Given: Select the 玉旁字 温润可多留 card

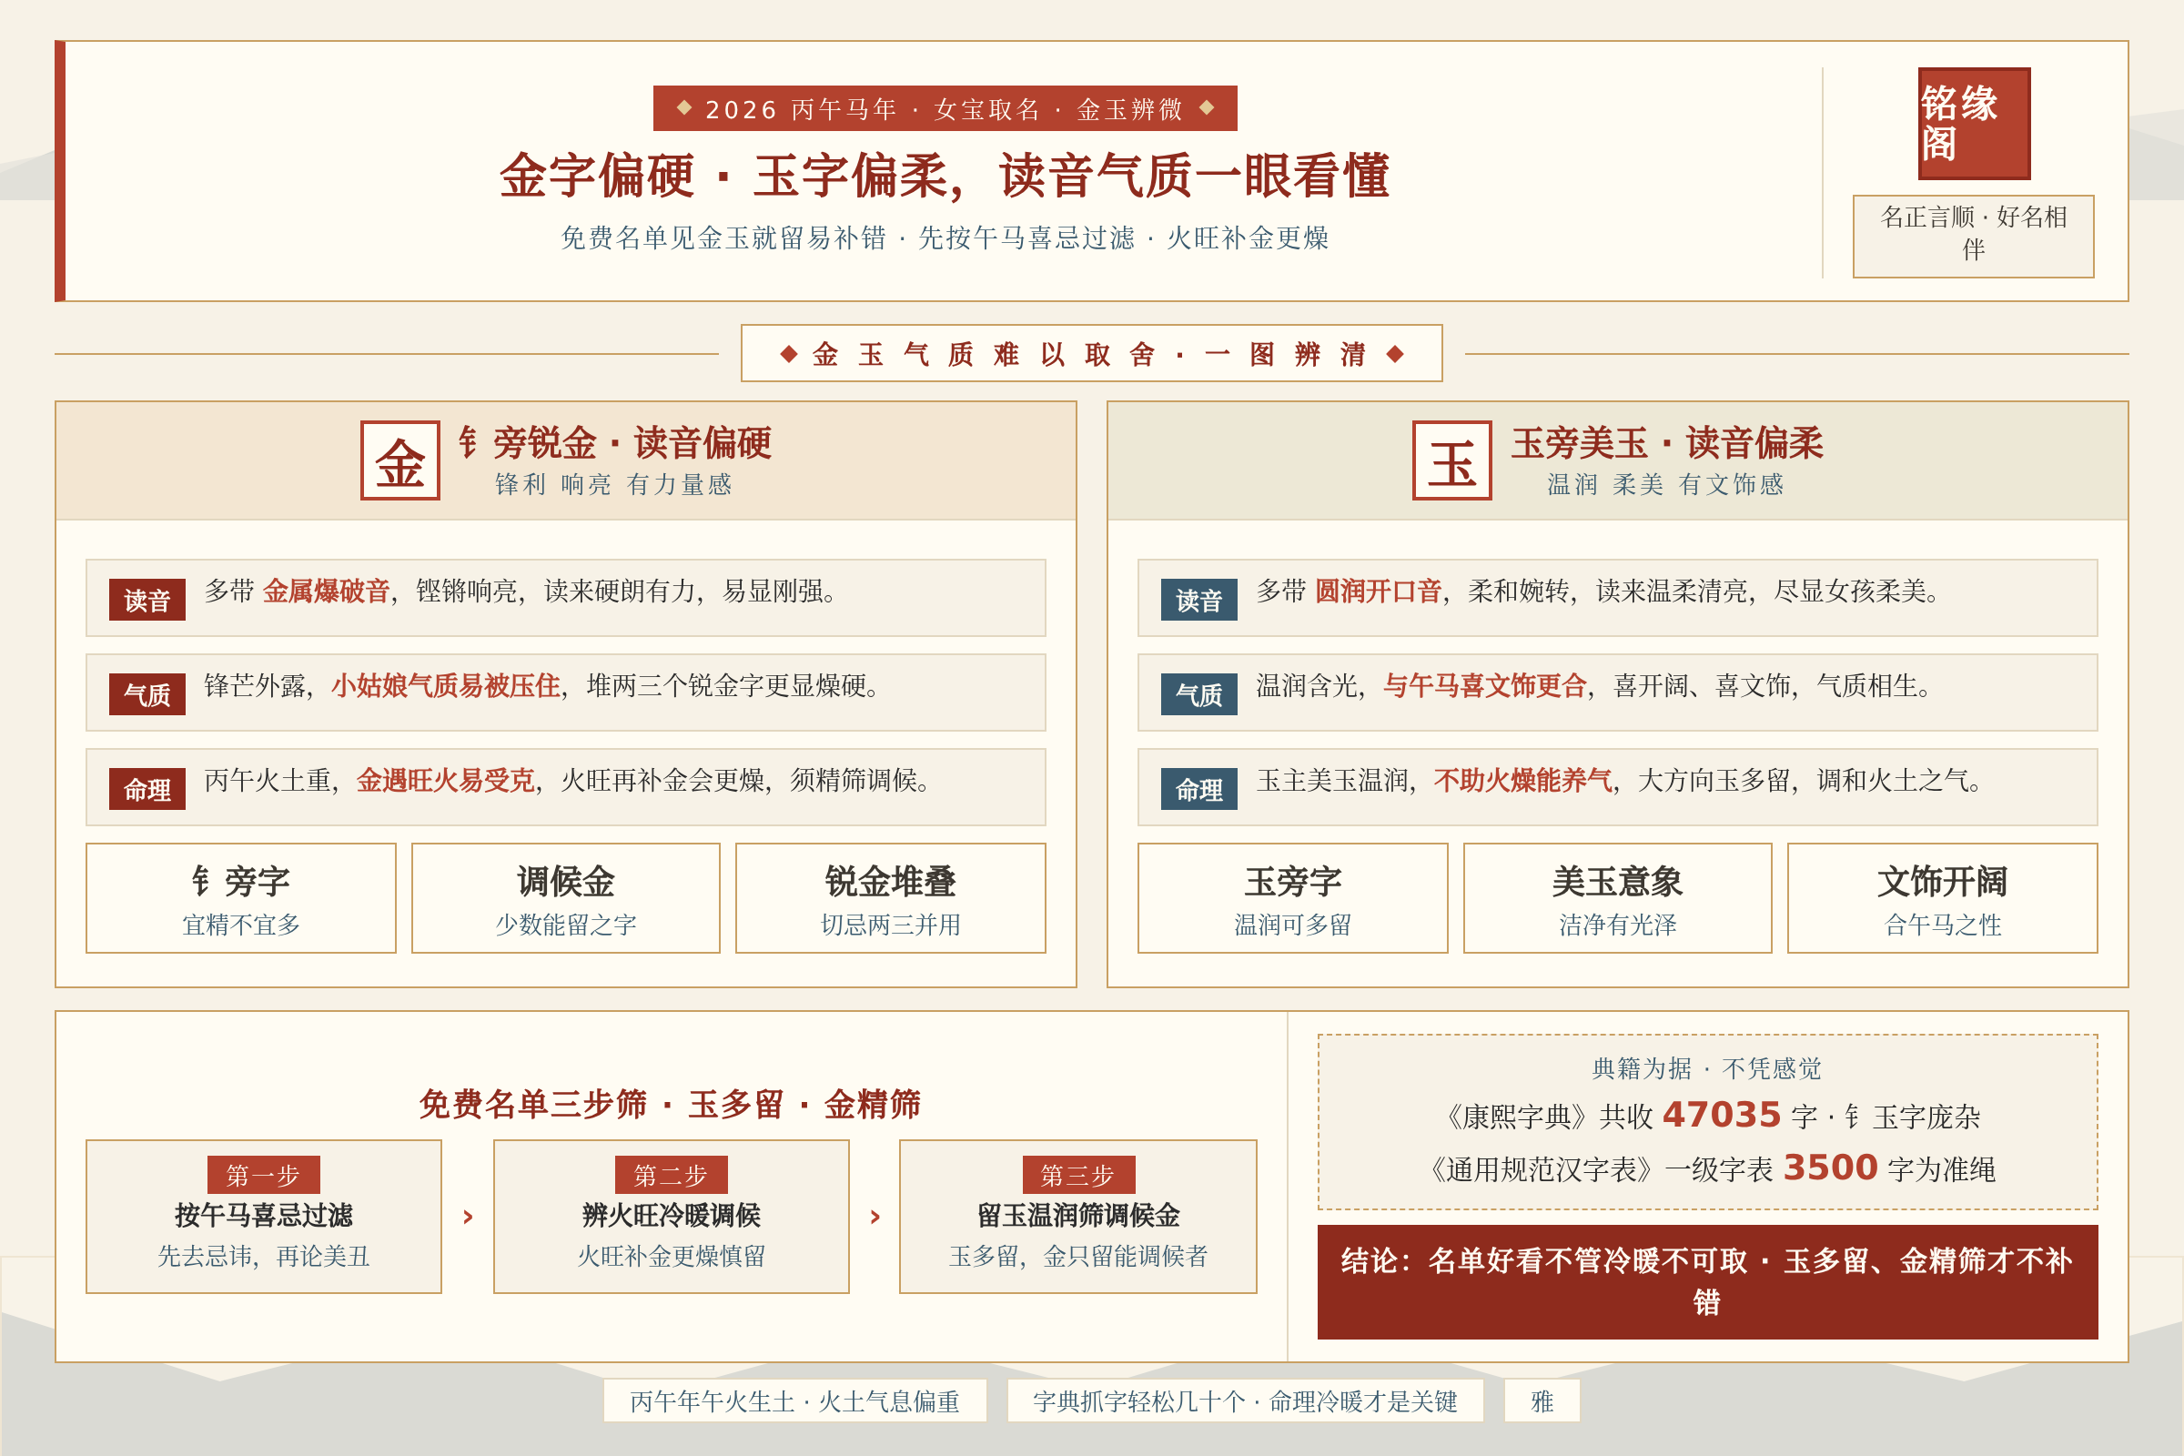Looking at the screenshot, I should [1292, 898].
